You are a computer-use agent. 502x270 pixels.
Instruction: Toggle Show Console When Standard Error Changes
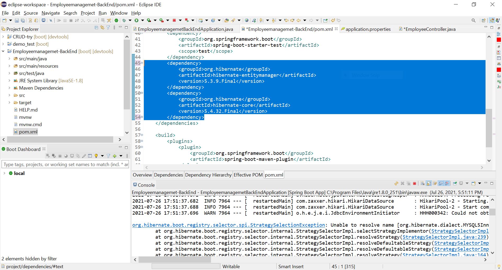[447, 184]
